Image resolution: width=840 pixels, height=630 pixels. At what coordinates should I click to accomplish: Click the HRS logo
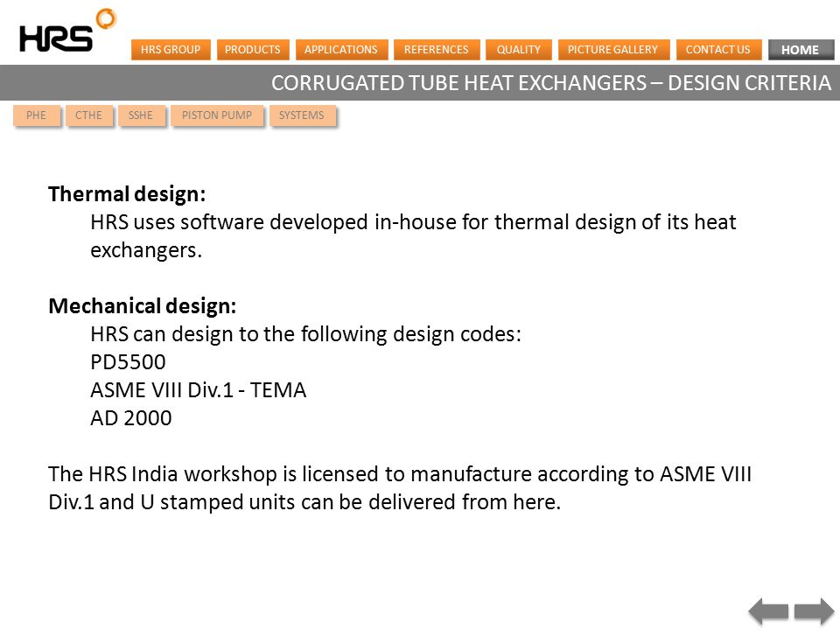point(67,31)
